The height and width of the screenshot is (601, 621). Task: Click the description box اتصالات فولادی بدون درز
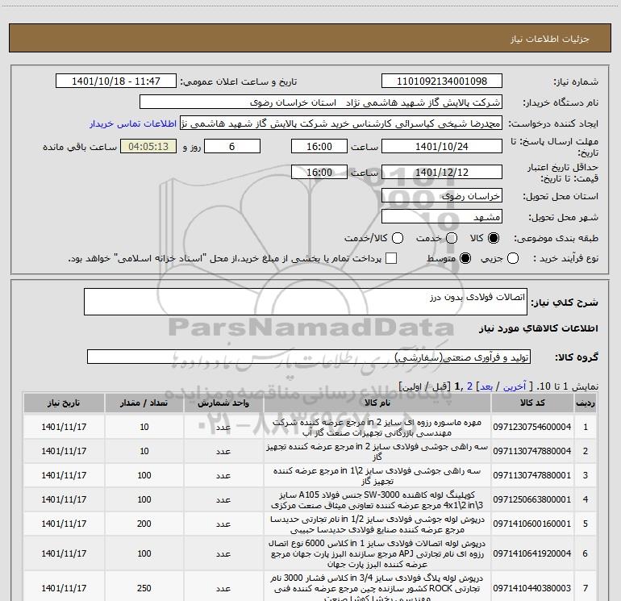coord(306,302)
